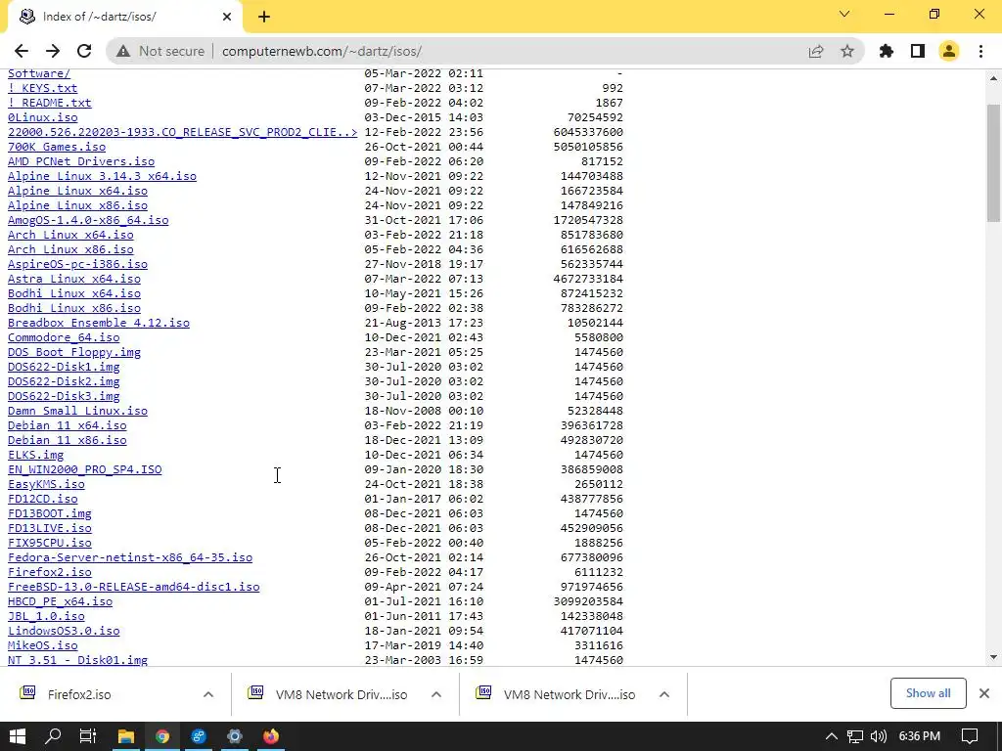Download Fedora-Server-netinst-x86_64-35.iso
1002x751 pixels.
click(x=130, y=558)
